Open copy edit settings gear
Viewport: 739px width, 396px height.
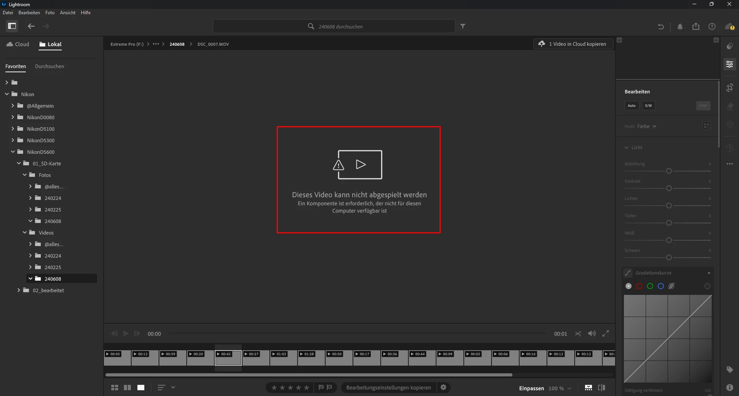click(443, 388)
